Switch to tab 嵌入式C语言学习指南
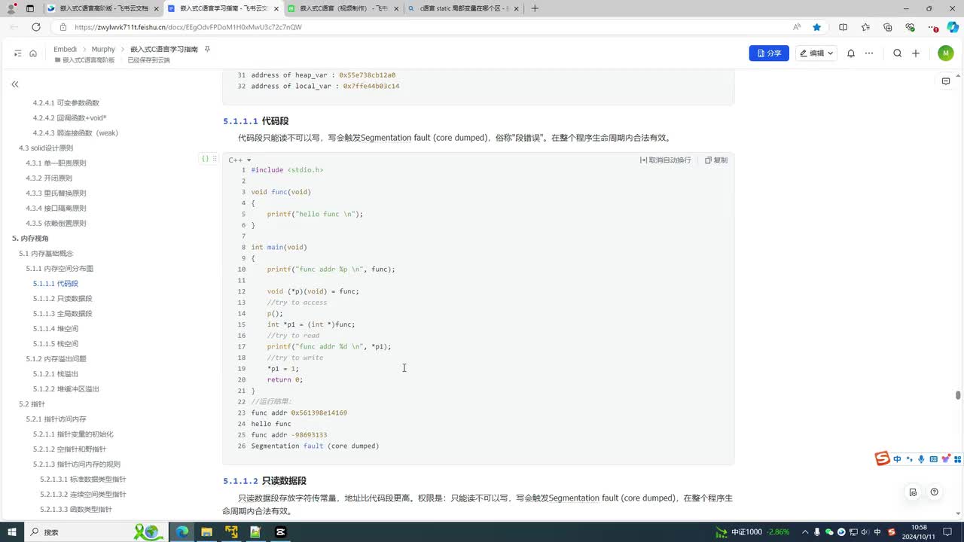This screenshot has width=964, height=542. click(223, 8)
